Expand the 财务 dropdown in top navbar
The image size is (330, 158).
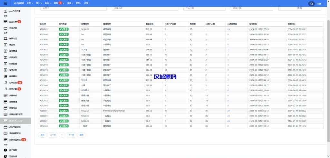point(58,3)
